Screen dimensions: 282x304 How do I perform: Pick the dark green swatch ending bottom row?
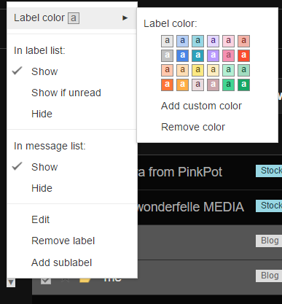point(243,85)
